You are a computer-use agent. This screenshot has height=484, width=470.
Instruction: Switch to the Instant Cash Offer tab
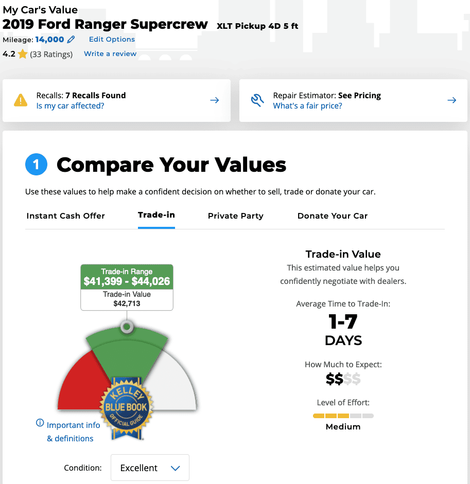[x=65, y=216]
